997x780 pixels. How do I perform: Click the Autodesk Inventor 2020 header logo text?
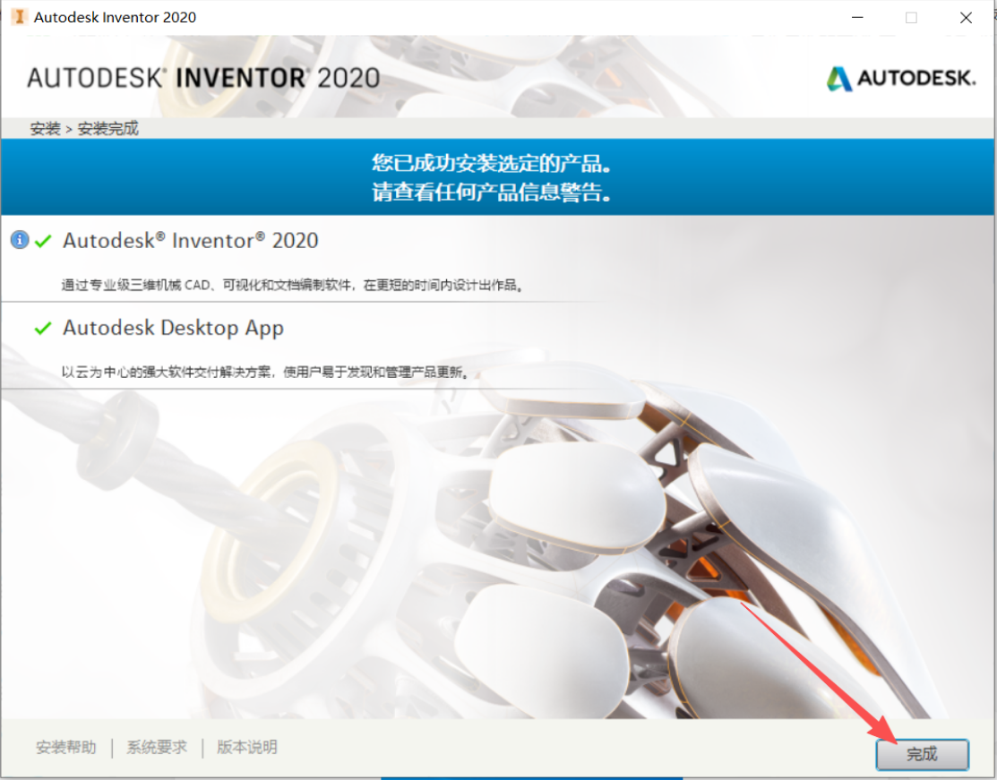pyautogui.click(x=203, y=78)
